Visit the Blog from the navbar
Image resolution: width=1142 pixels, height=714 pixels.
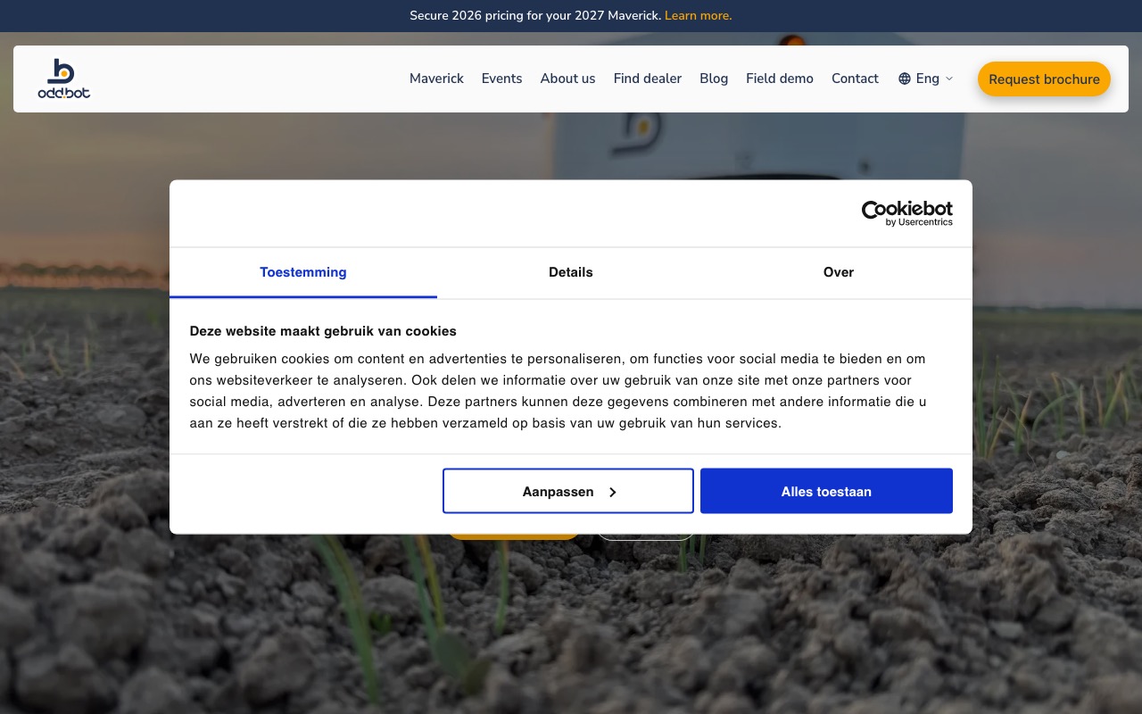(714, 79)
